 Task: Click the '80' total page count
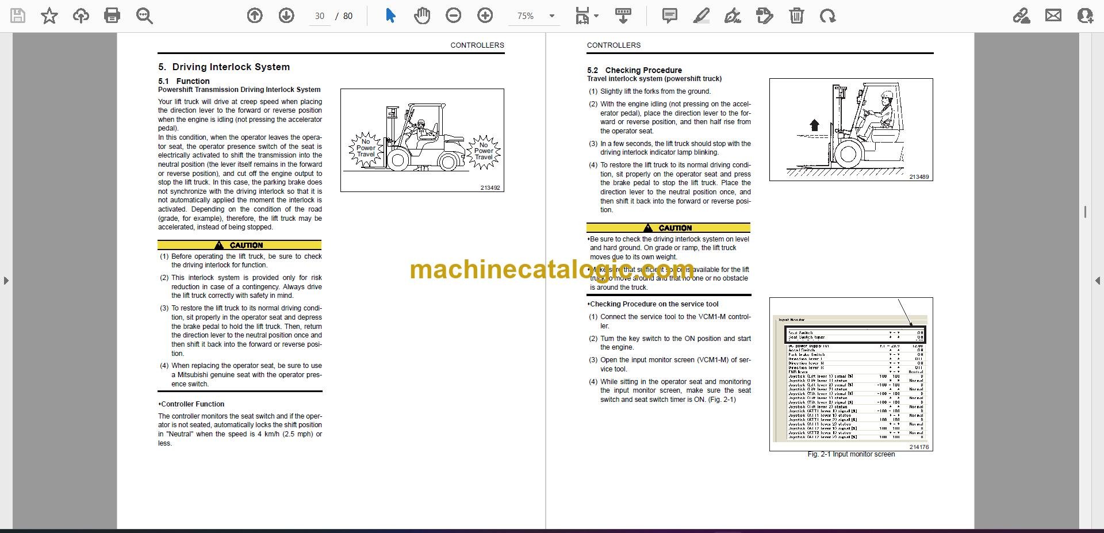[x=348, y=16]
